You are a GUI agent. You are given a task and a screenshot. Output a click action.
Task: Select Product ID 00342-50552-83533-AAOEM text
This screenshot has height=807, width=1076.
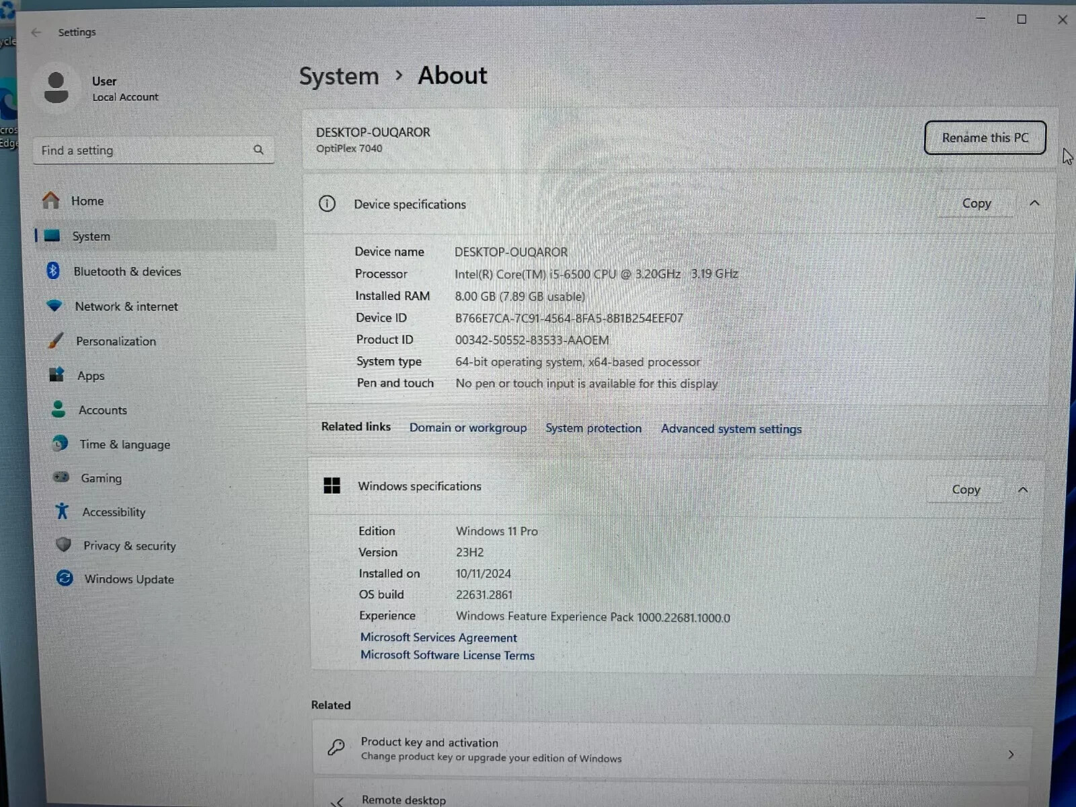click(532, 340)
